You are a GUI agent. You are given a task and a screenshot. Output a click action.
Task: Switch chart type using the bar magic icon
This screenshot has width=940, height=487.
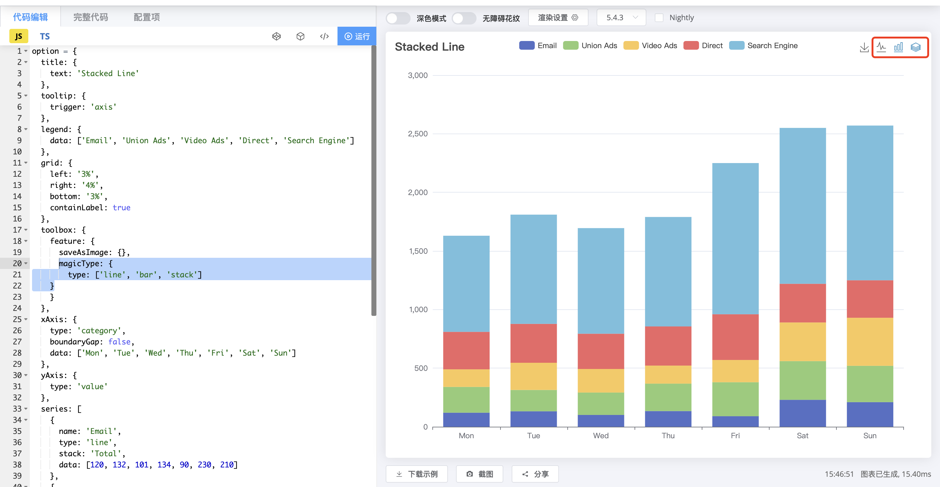point(899,47)
